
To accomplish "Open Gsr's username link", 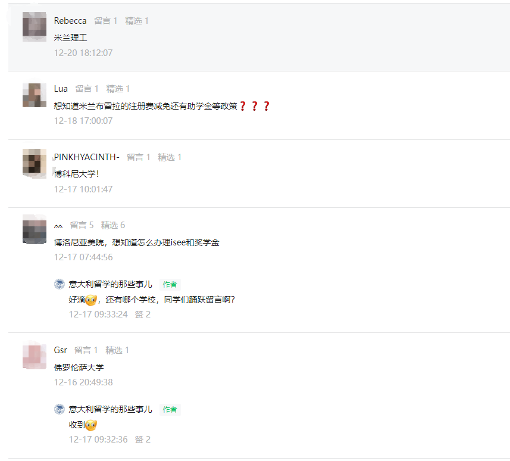I will pos(61,350).
